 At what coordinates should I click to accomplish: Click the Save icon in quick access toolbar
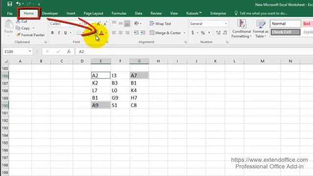coord(10,4)
